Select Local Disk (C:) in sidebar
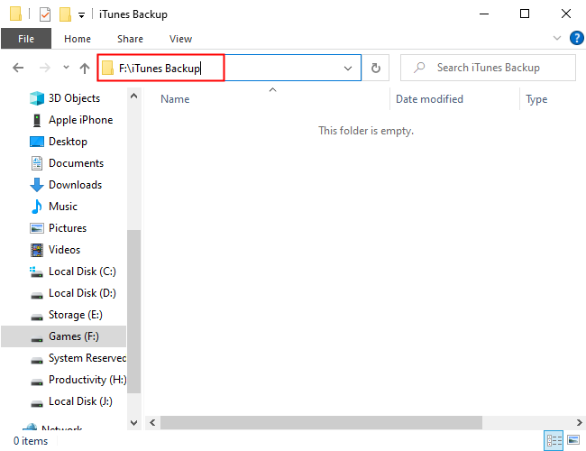This screenshot has height=451, width=586. (82, 272)
